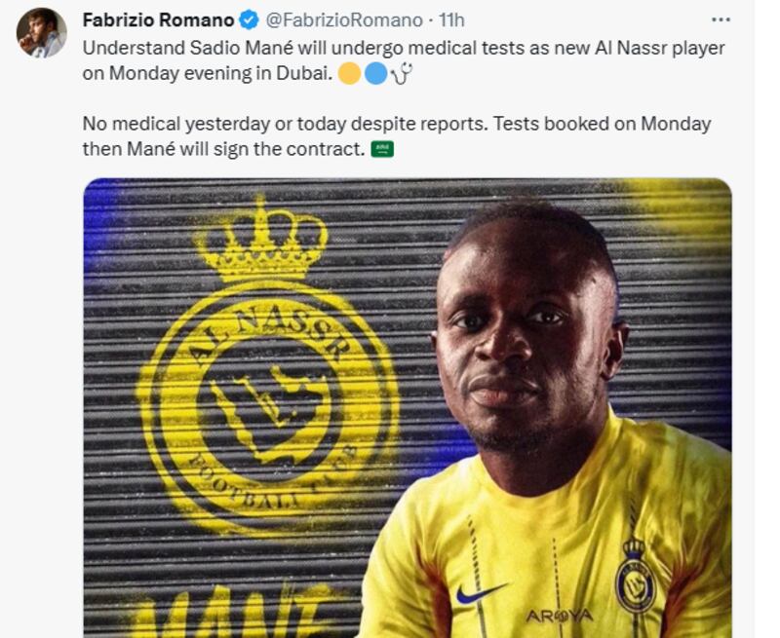Click the blue verified checkmark badge
The width and height of the screenshot is (780, 638).
(x=250, y=20)
